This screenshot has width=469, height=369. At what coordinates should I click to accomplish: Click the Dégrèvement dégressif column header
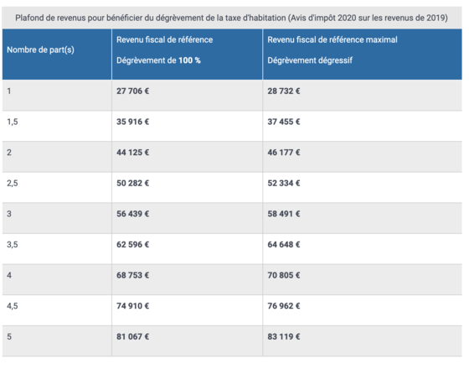pyautogui.click(x=362, y=55)
